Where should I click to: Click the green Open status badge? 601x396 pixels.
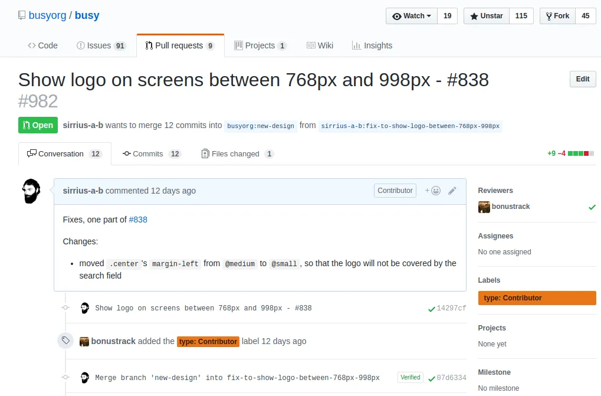(38, 125)
